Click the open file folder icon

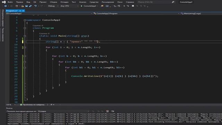(x=23, y=6)
